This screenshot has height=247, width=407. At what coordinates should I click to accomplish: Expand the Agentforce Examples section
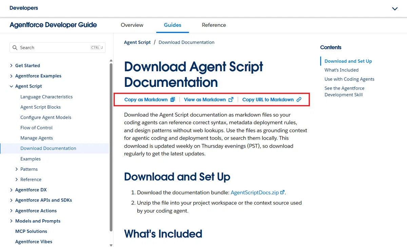(x=11, y=76)
